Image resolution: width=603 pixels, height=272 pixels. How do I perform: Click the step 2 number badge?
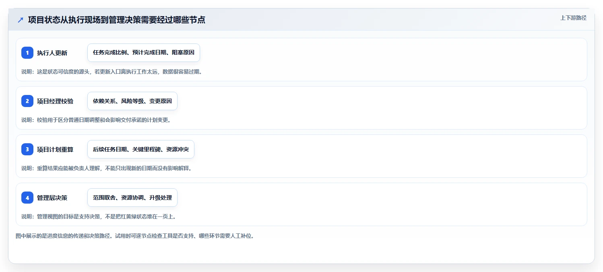[27, 101]
